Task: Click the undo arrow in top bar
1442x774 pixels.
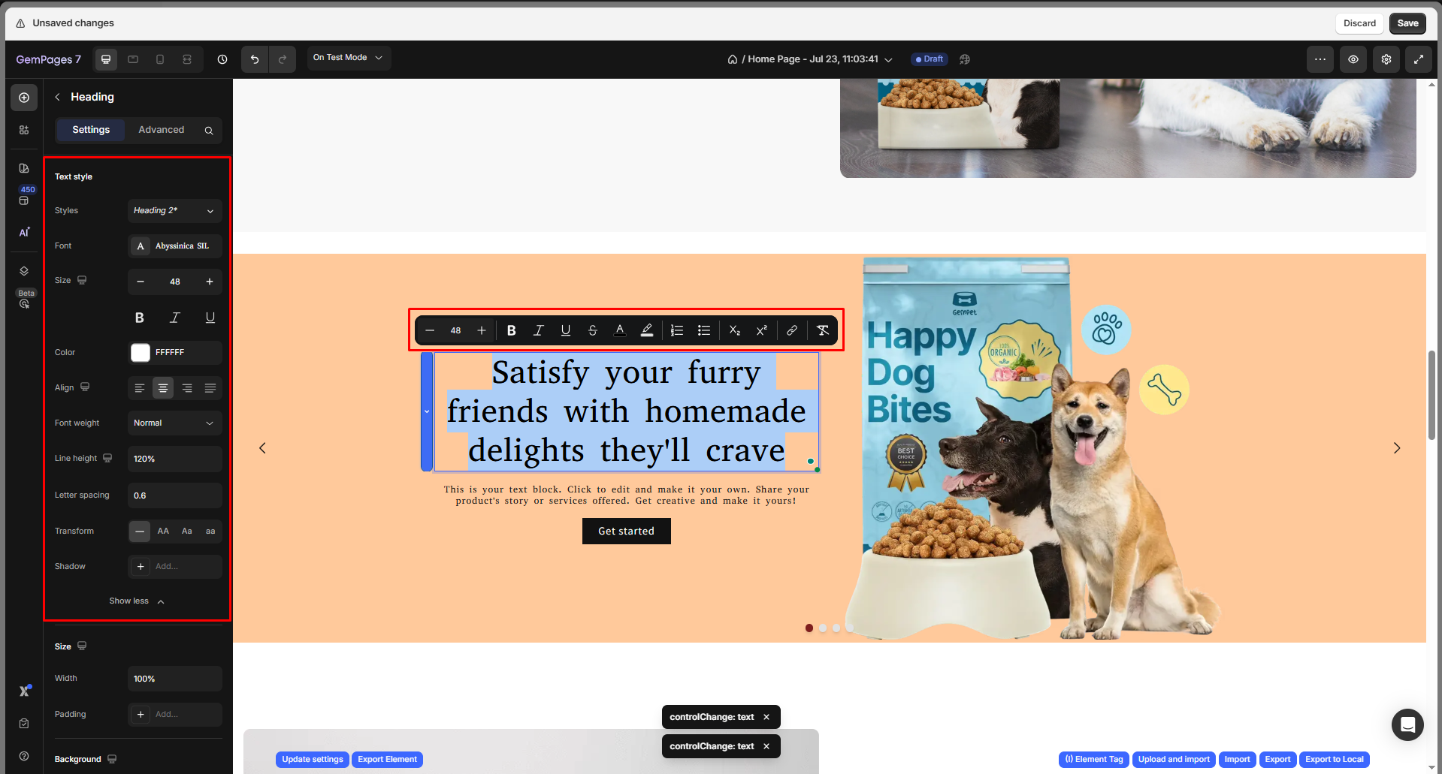Action: tap(255, 59)
